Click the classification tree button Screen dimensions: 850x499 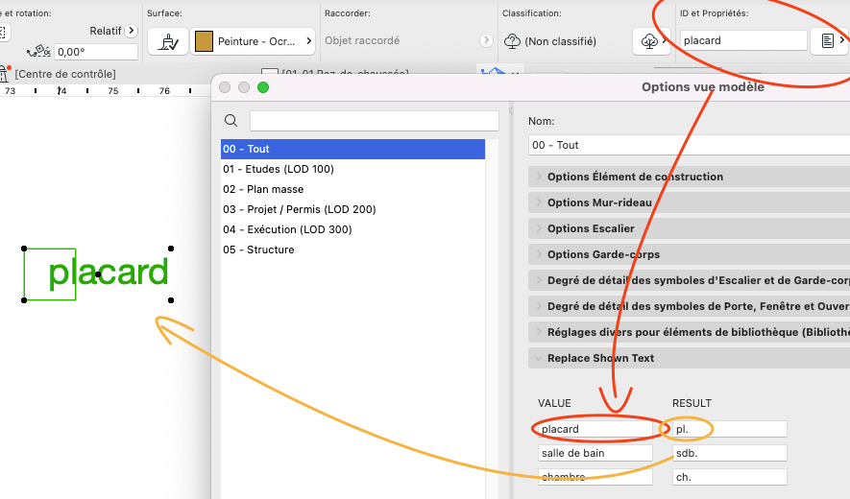point(651,41)
